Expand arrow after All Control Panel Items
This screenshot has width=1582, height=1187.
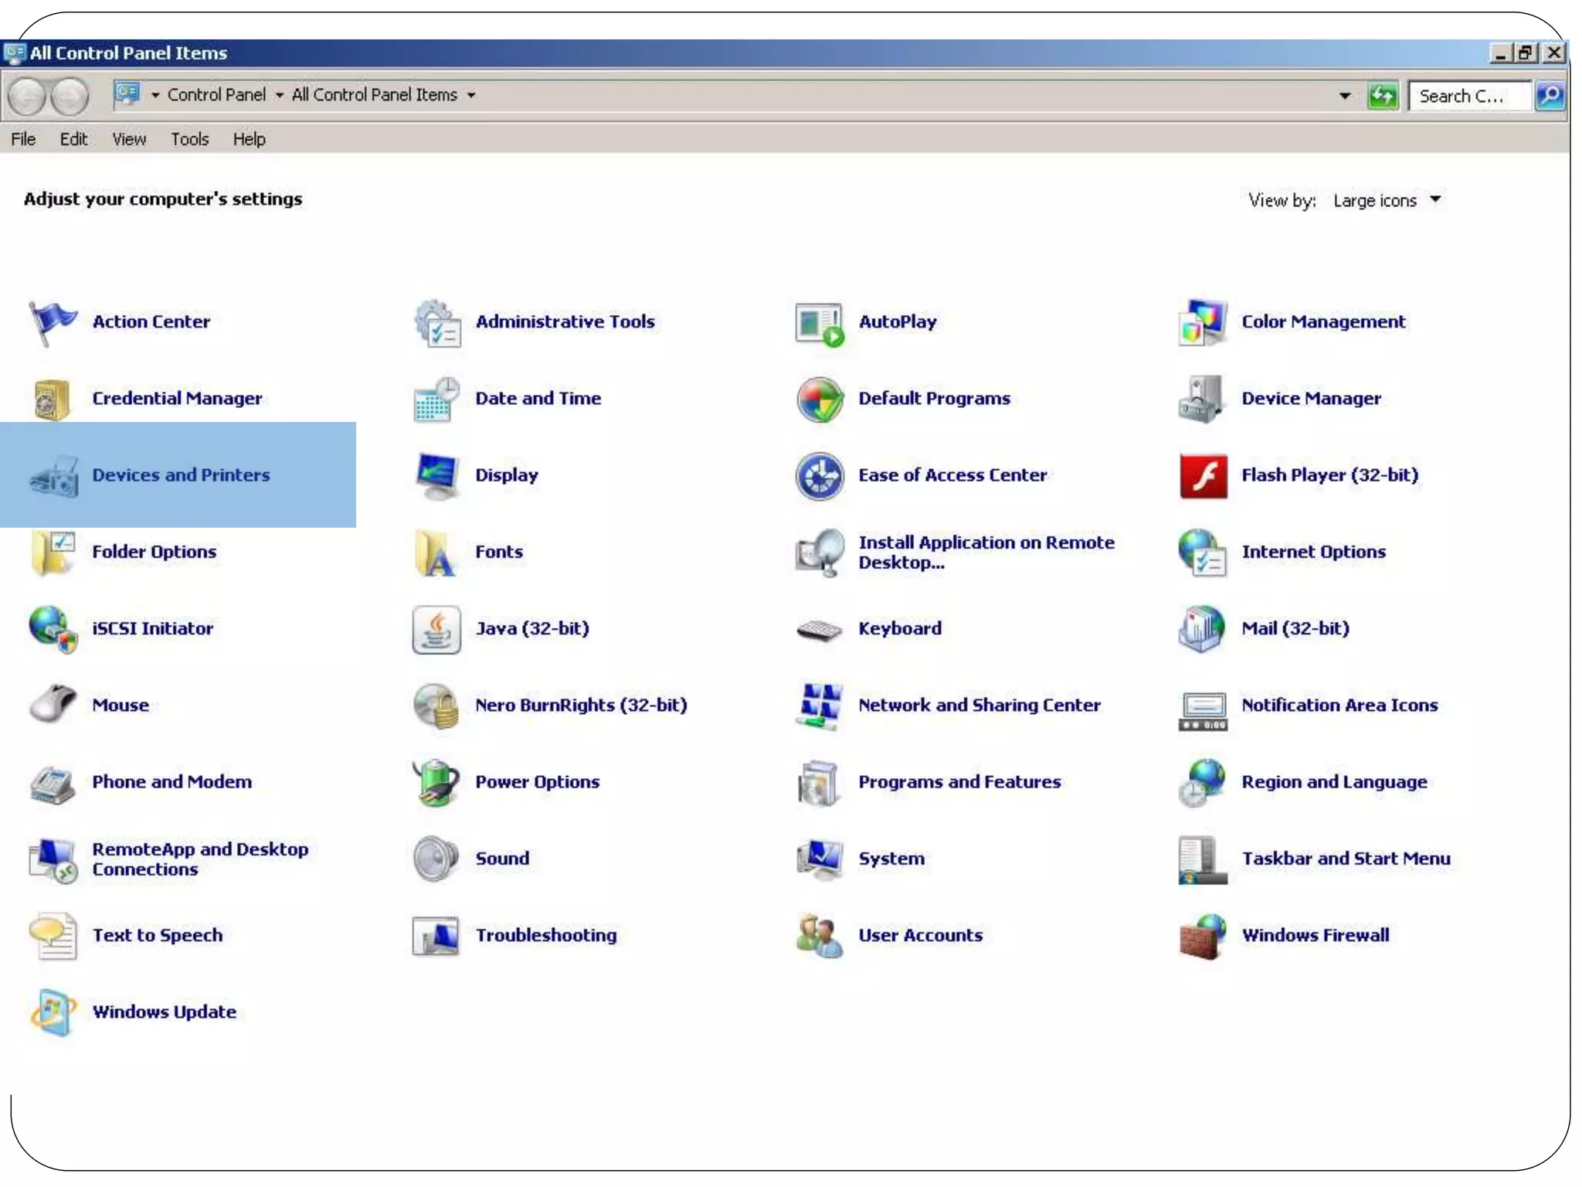471,95
